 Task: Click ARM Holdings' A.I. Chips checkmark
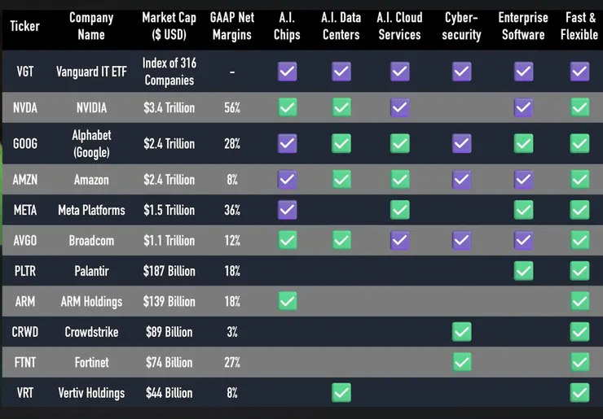(287, 301)
